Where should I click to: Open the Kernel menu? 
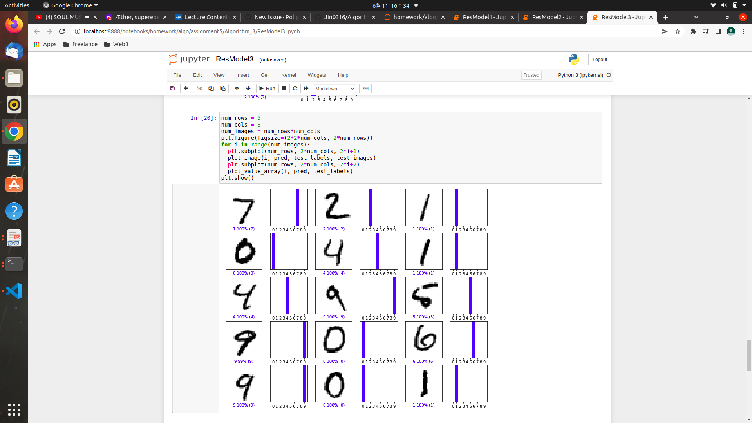pos(288,75)
